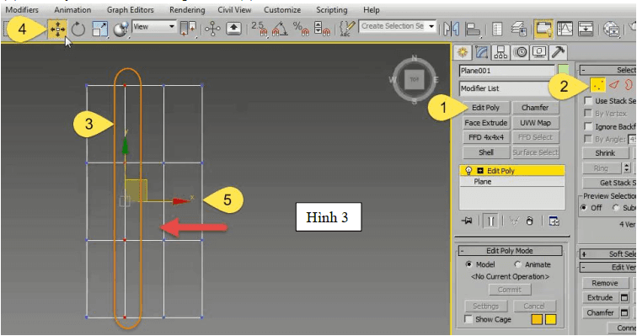Open the Scripting menu
This screenshot has width=637, height=336.
332,10
